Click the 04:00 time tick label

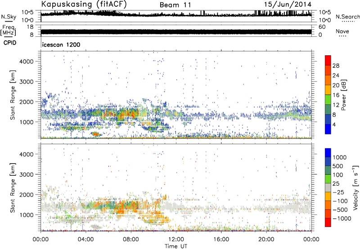coord(85,240)
